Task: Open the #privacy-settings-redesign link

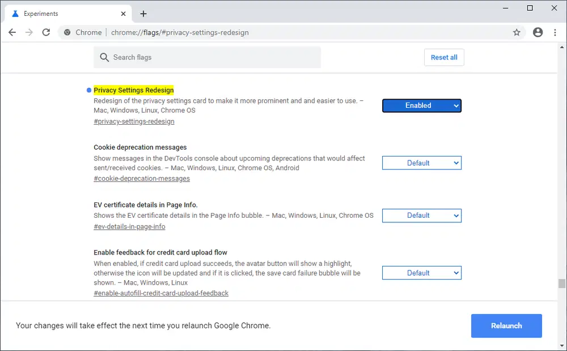Action: click(134, 121)
